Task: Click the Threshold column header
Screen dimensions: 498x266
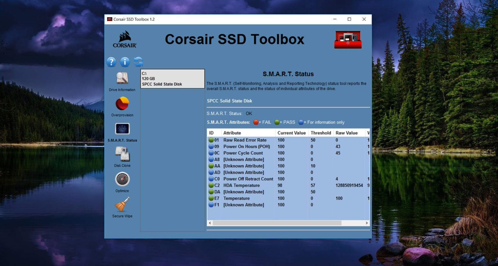Action: pyautogui.click(x=321, y=133)
